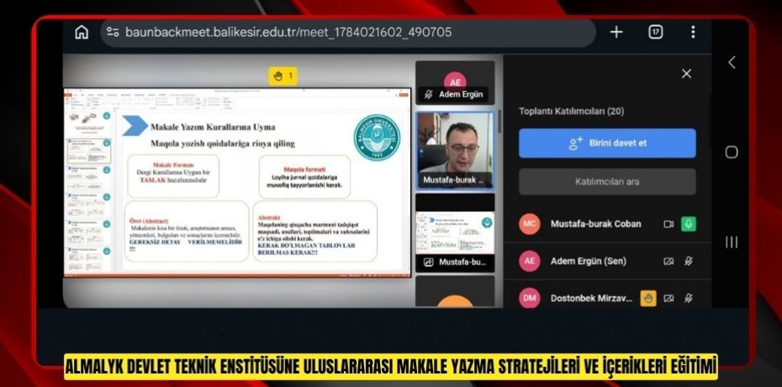
Task: Click Dostonbek's raised hand icon
Action: 647,298
